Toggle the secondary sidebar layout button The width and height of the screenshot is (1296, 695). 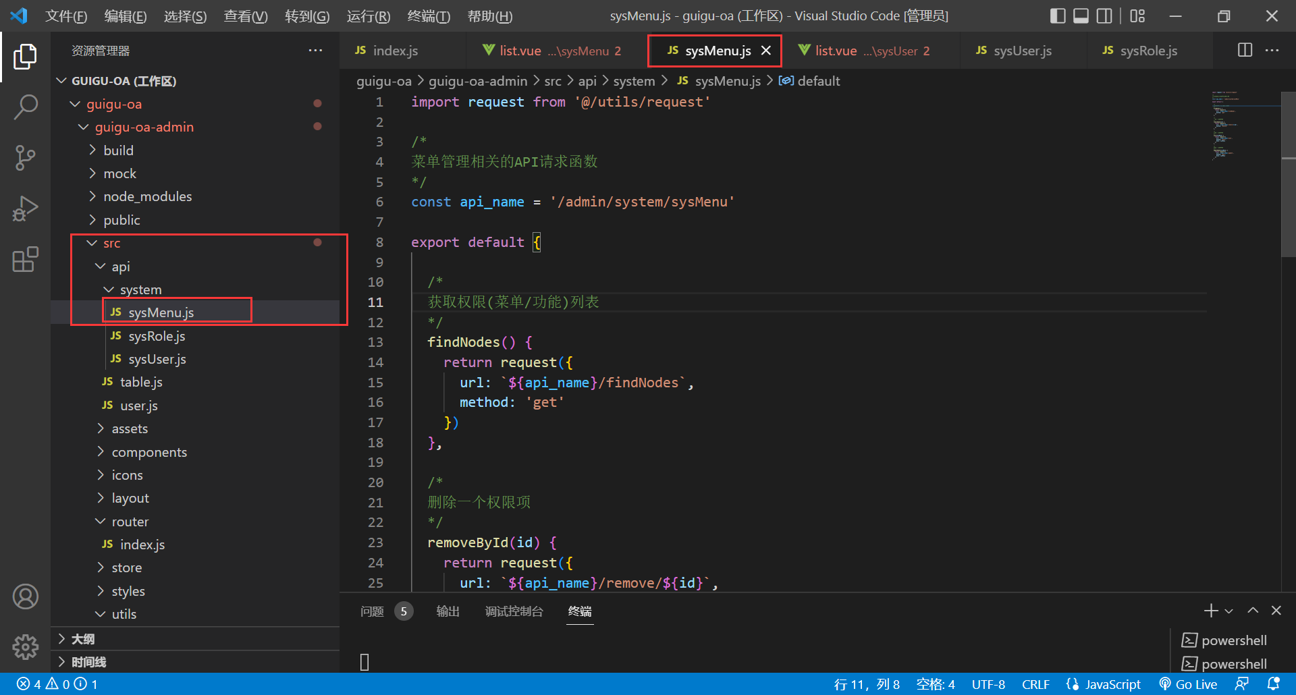coord(1104,16)
